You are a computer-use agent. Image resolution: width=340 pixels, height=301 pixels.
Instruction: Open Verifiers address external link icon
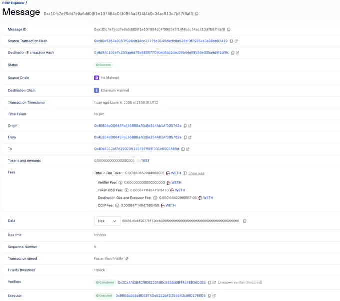click(214, 283)
